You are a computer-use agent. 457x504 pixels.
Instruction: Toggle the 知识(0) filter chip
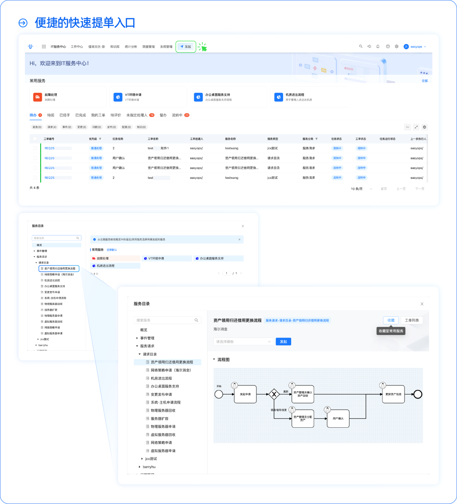[x=141, y=127]
